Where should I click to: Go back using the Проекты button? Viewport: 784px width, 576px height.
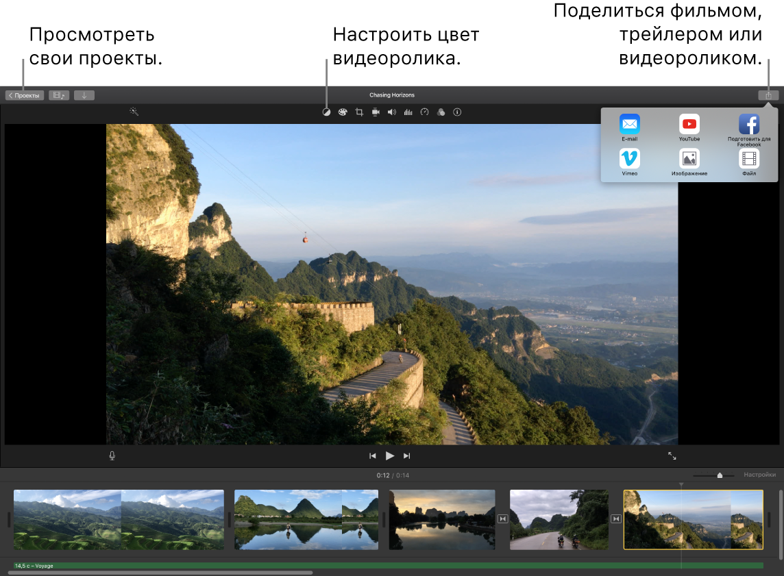point(26,95)
